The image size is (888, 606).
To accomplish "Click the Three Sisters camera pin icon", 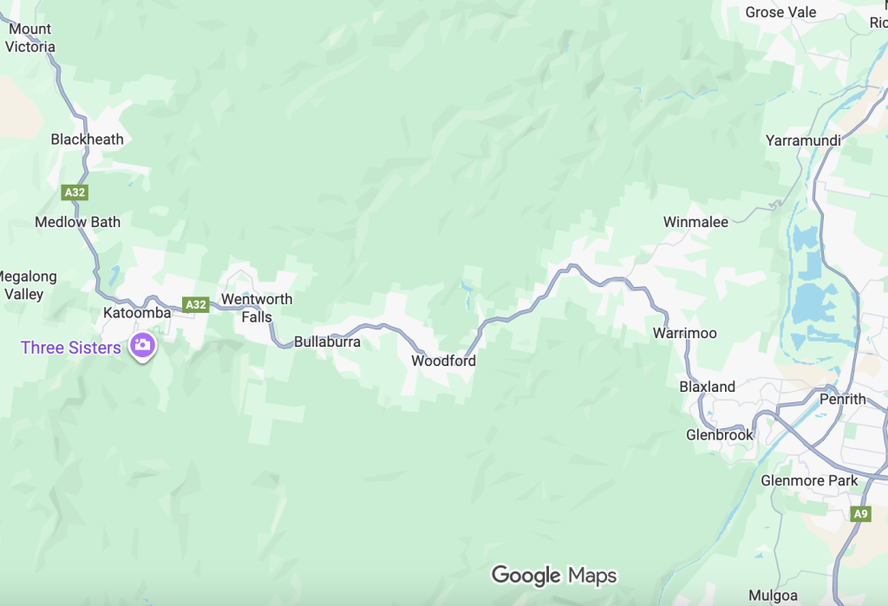I will tap(142, 345).
